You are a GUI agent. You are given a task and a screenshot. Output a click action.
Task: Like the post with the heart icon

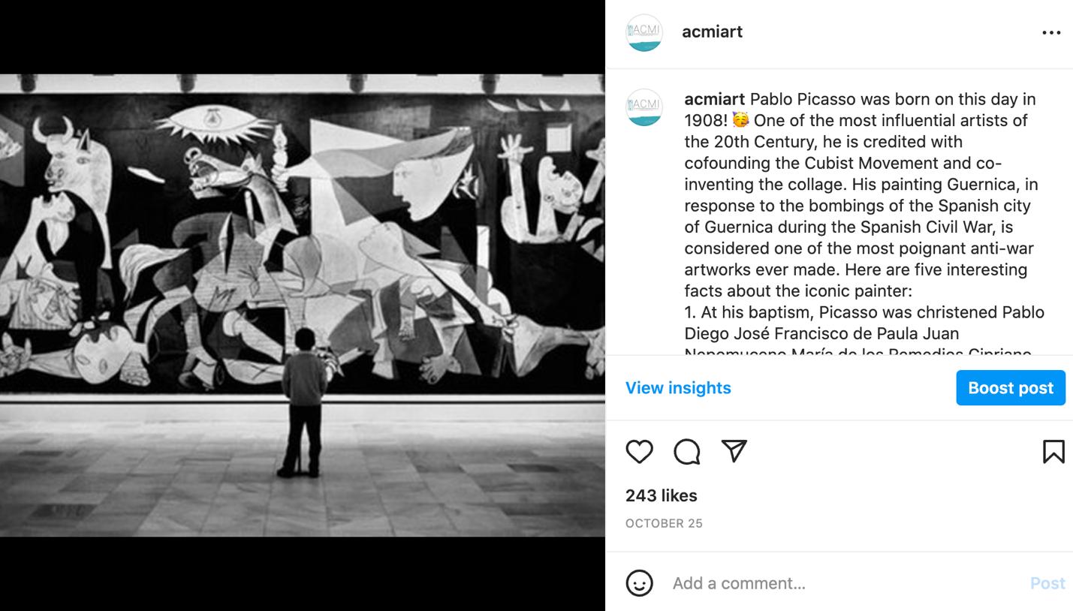pyautogui.click(x=639, y=451)
